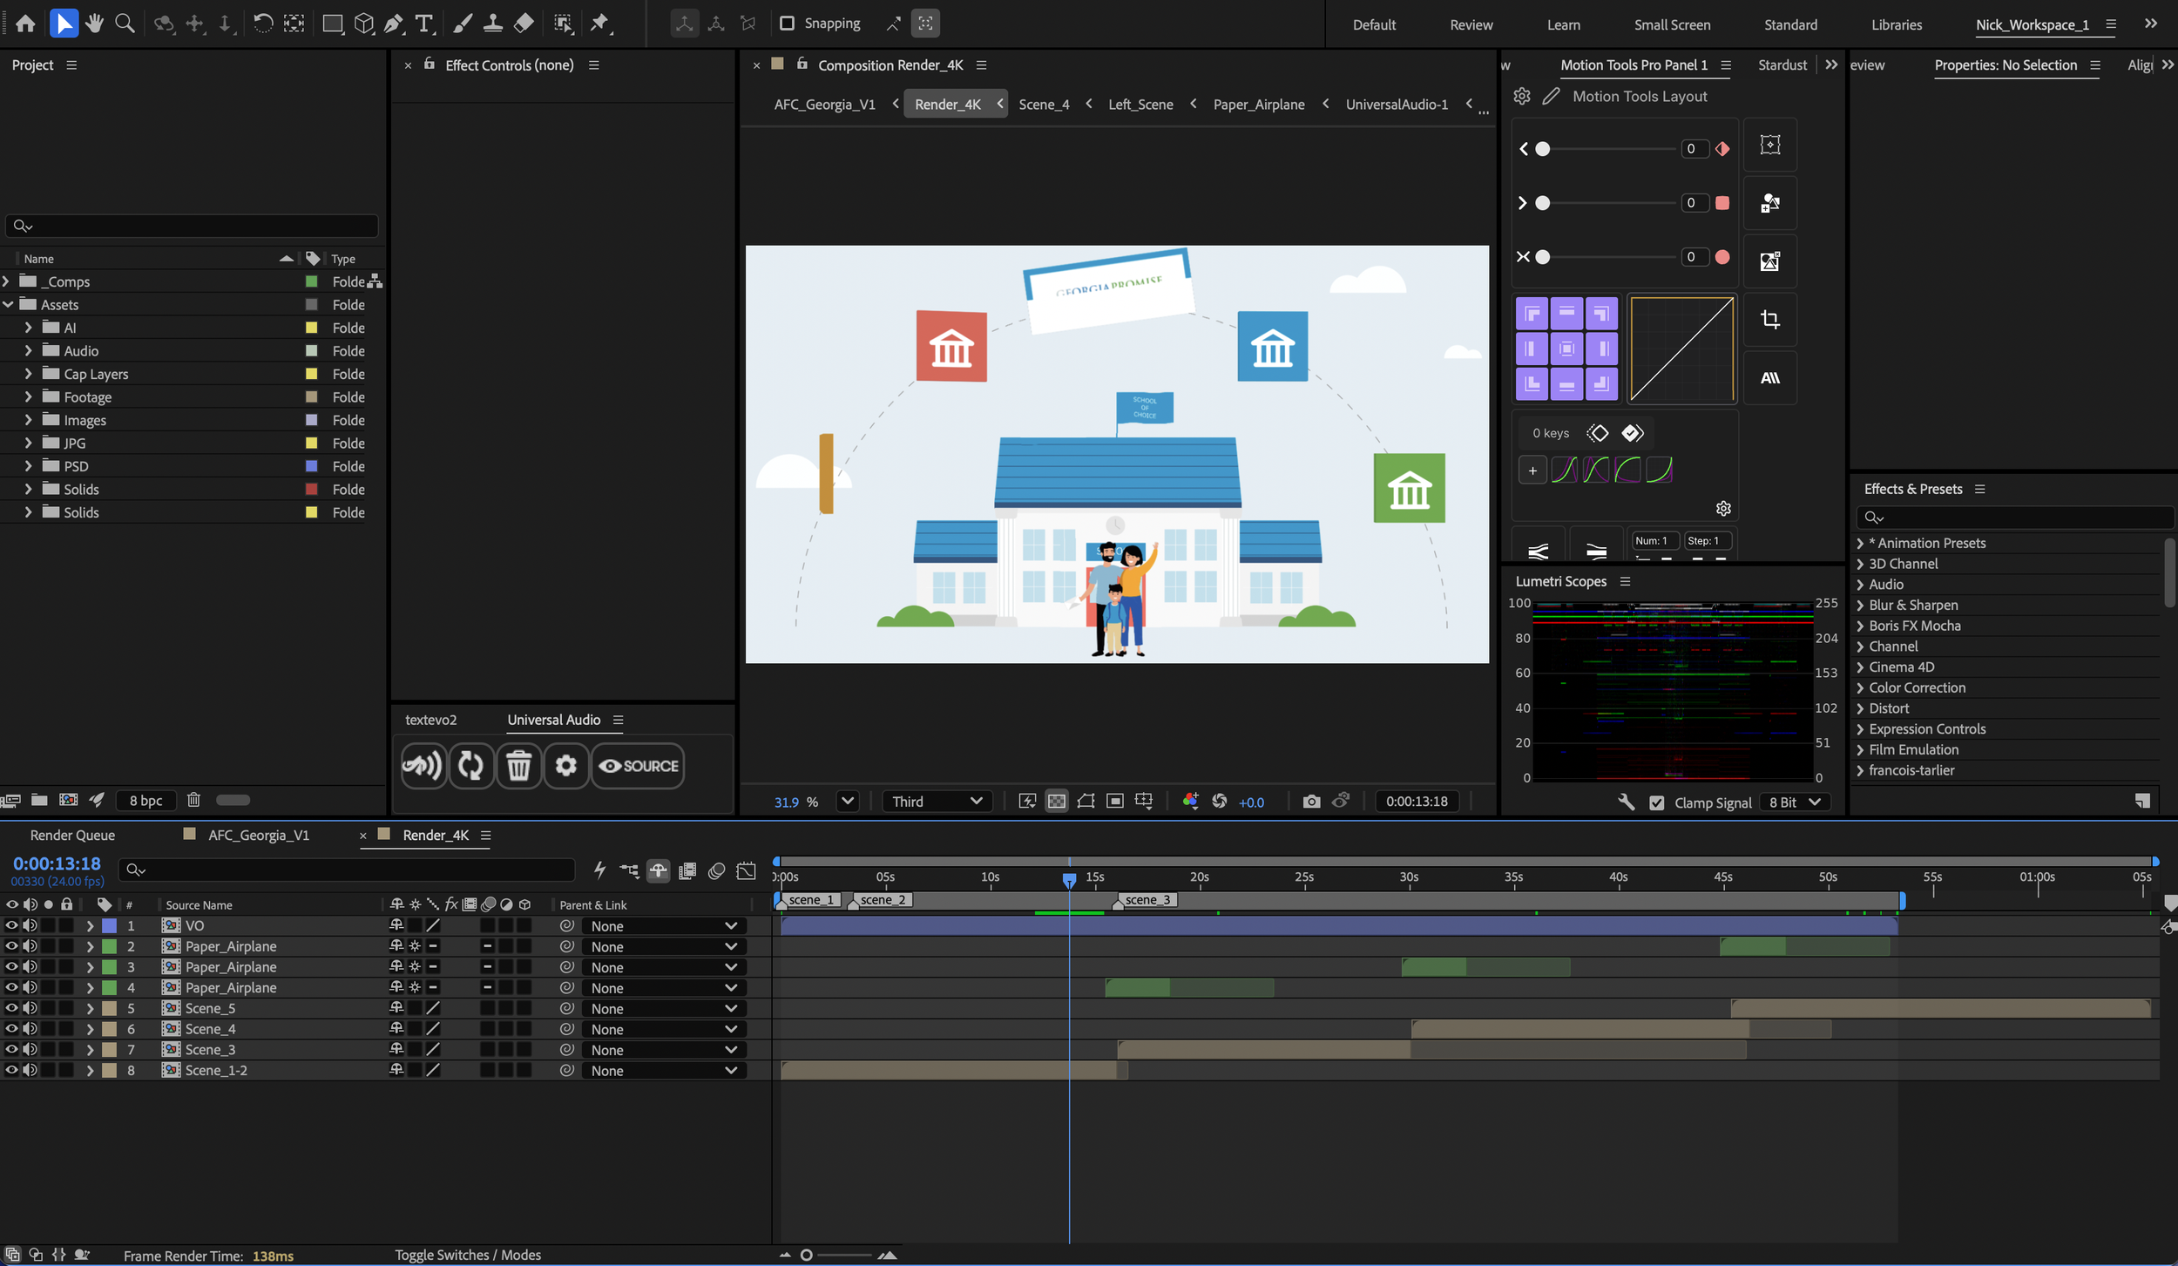This screenshot has width=2178, height=1266.
Task: Expand the _Comps folder
Action: (x=7, y=281)
